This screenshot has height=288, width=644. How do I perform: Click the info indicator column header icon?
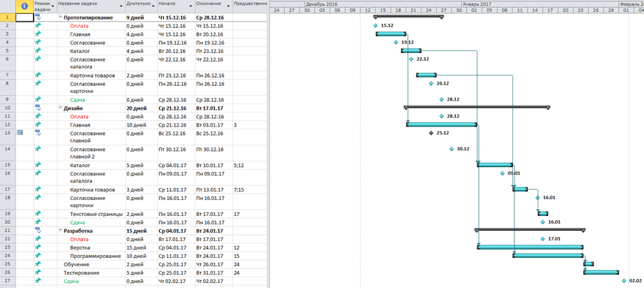(x=24, y=6)
